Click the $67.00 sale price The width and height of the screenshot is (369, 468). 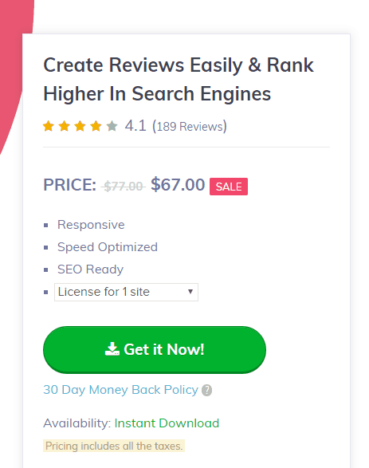(178, 184)
